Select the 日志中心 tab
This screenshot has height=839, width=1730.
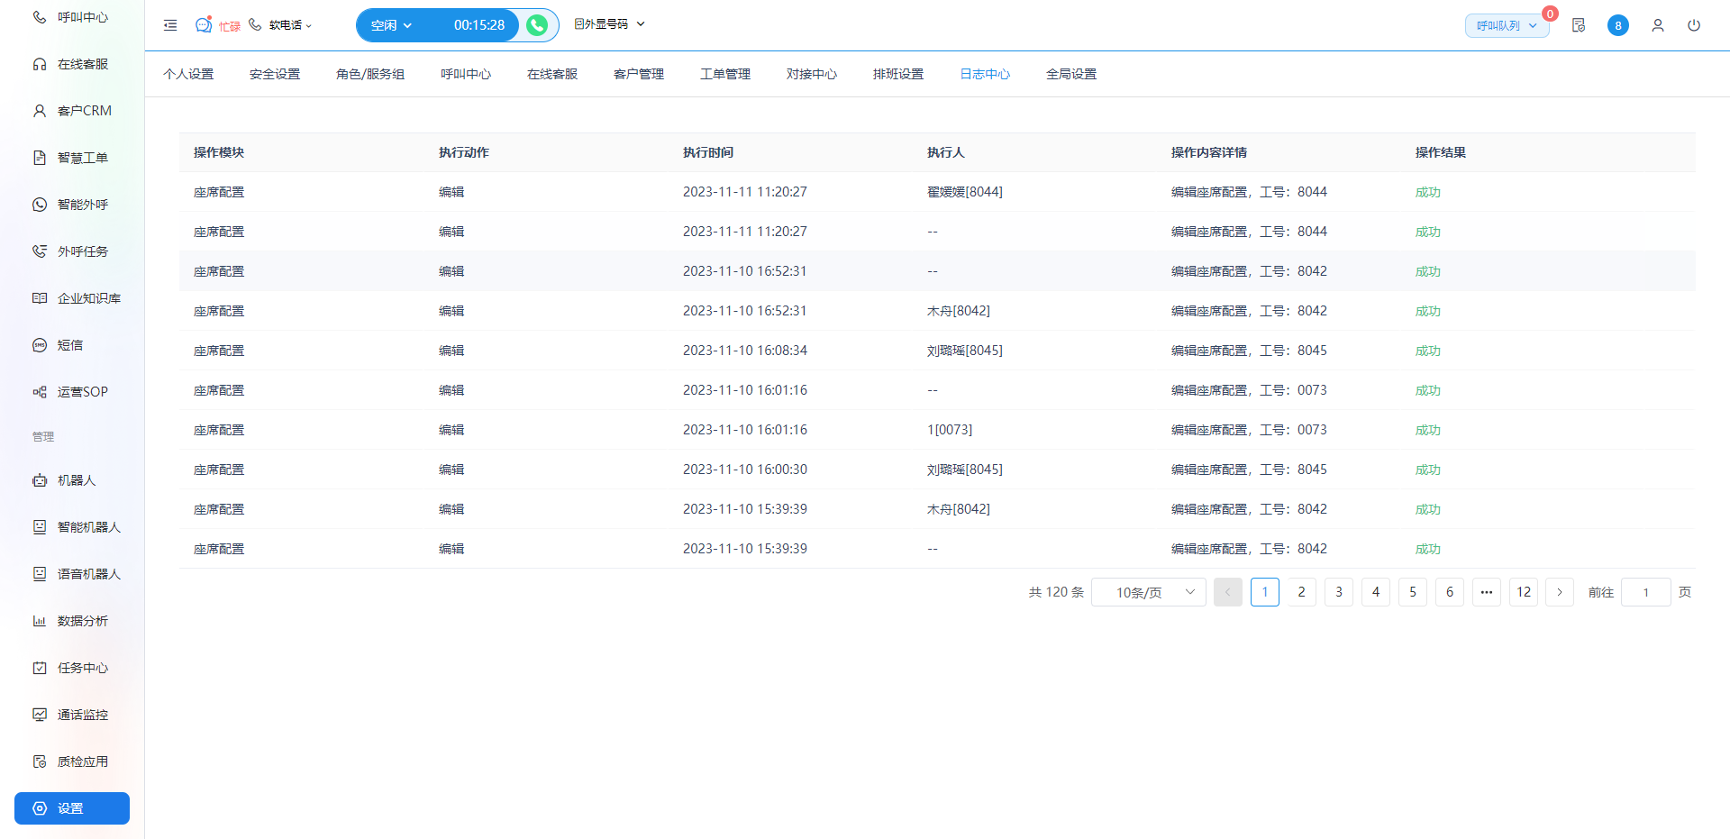[x=985, y=74]
